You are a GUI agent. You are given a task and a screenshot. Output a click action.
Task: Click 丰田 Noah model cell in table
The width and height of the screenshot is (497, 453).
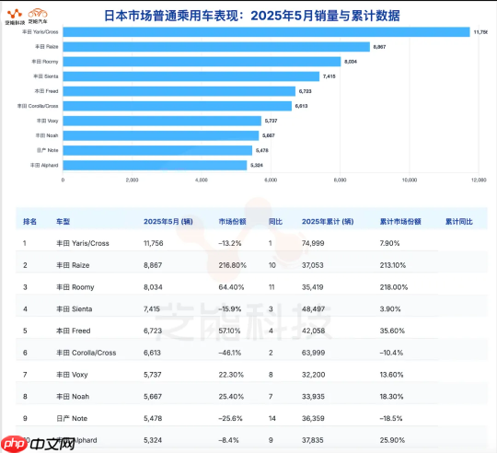[73, 397]
